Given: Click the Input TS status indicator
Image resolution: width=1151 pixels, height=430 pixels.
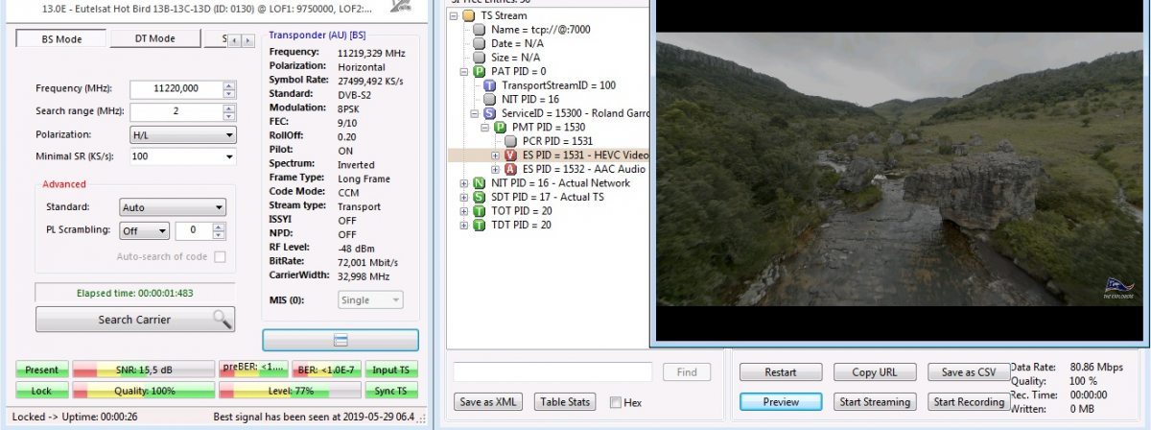Looking at the screenshot, I should [391, 370].
